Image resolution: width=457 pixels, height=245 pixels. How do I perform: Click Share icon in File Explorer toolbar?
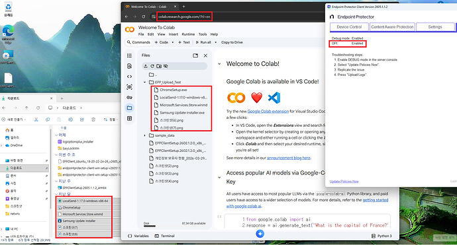(82, 120)
